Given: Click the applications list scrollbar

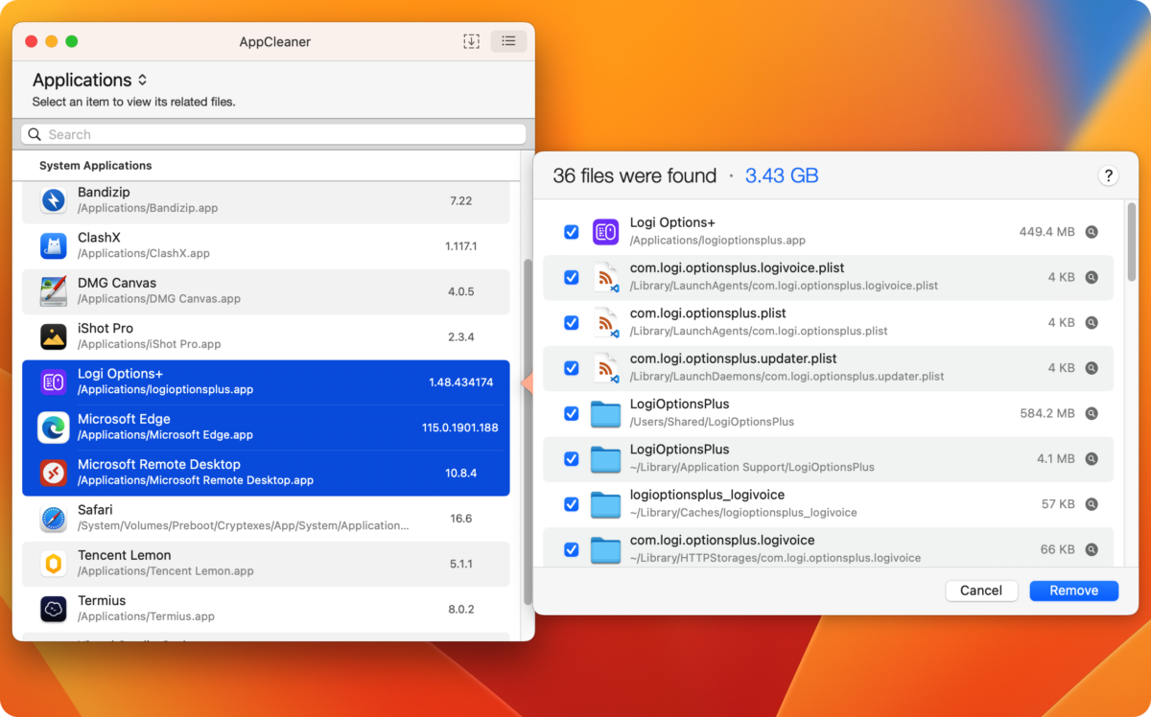Looking at the screenshot, I should (x=527, y=431).
